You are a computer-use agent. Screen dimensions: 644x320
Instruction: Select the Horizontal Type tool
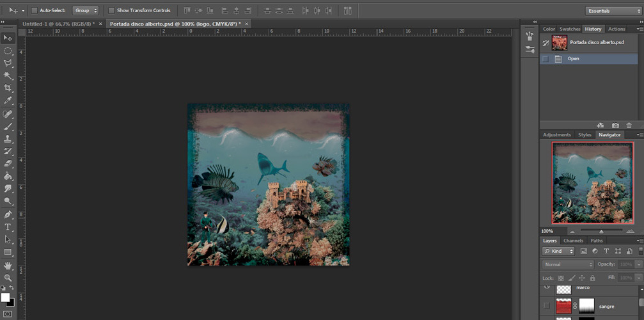coord(8,227)
